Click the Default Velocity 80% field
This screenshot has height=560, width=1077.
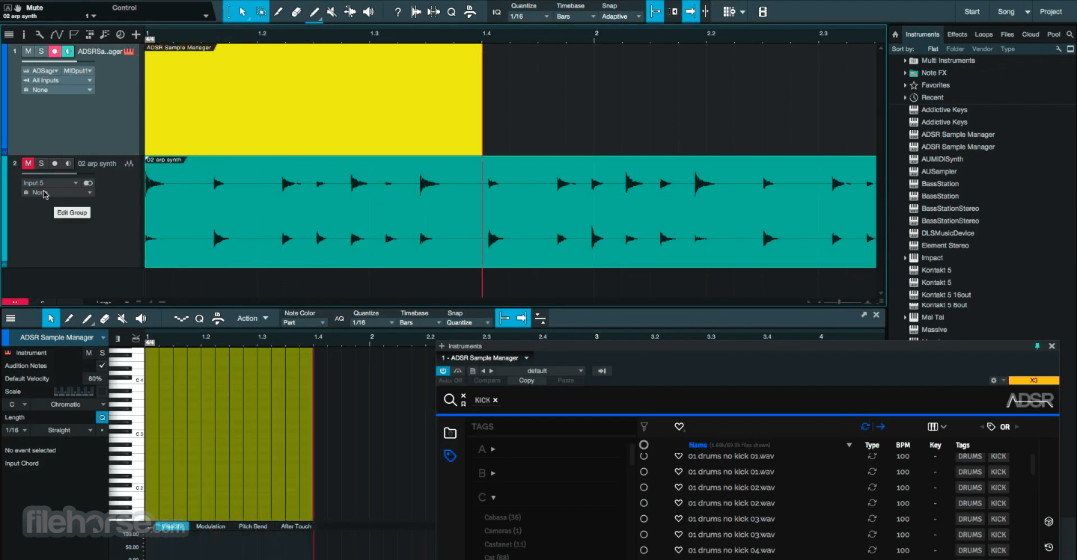point(95,378)
